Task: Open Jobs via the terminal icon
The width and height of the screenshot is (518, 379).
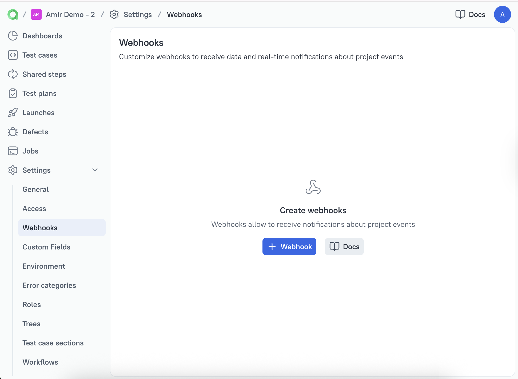Action: coord(13,151)
